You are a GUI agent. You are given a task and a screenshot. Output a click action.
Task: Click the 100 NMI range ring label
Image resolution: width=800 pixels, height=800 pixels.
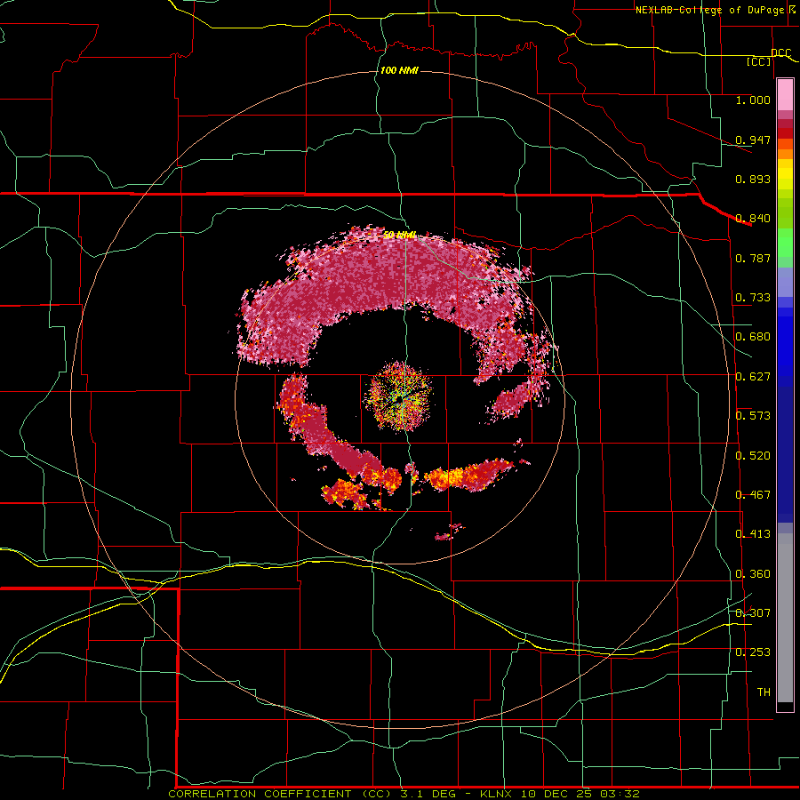[399, 70]
